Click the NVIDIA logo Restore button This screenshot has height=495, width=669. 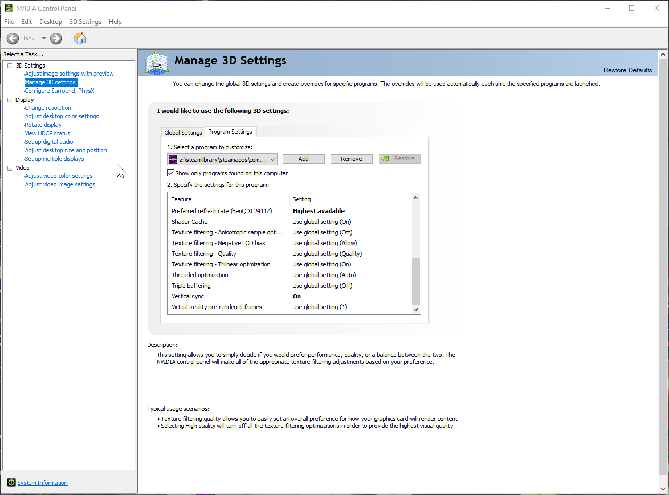399,159
